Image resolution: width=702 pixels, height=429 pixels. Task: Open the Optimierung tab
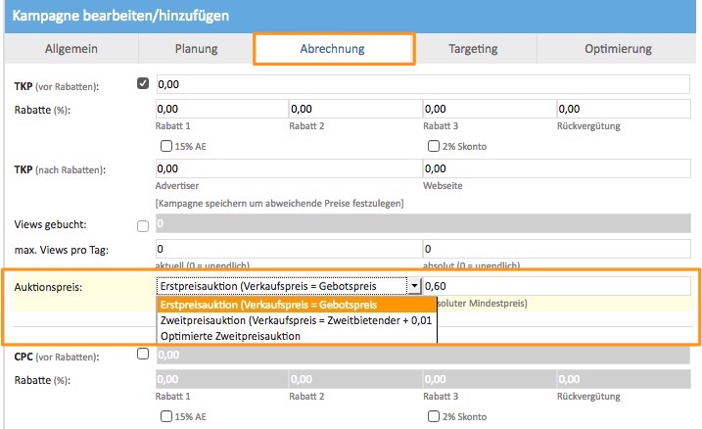tap(618, 48)
